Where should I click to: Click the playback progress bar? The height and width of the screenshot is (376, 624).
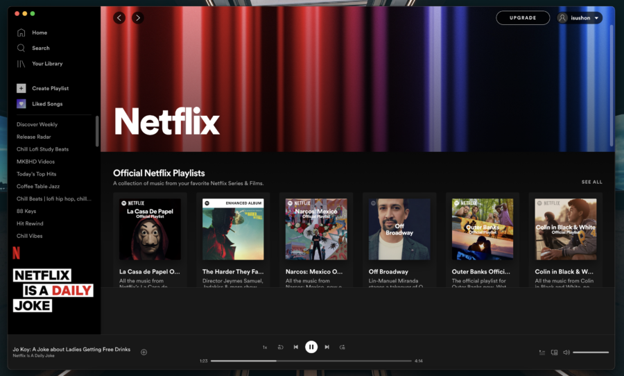[x=311, y=361]
